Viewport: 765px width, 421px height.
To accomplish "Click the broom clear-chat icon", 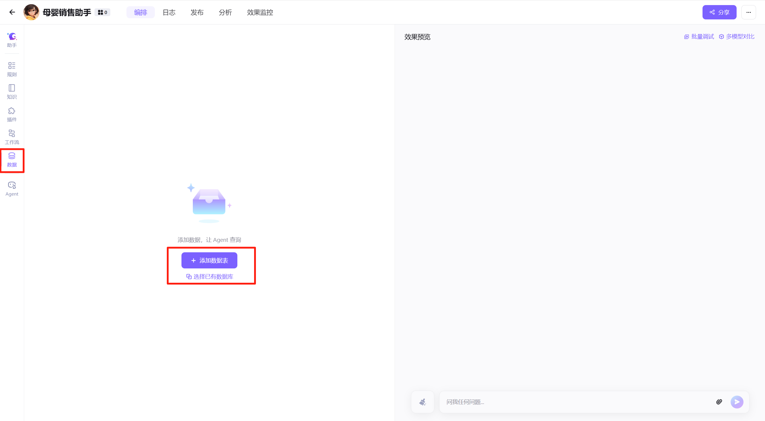I will coord(422,402).
